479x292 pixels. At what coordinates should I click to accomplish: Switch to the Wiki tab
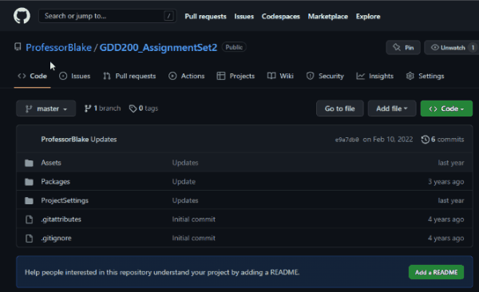point(280,76)
